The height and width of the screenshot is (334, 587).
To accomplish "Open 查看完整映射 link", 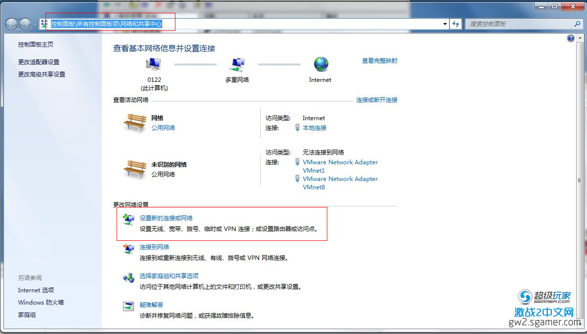I will [380, 61].
